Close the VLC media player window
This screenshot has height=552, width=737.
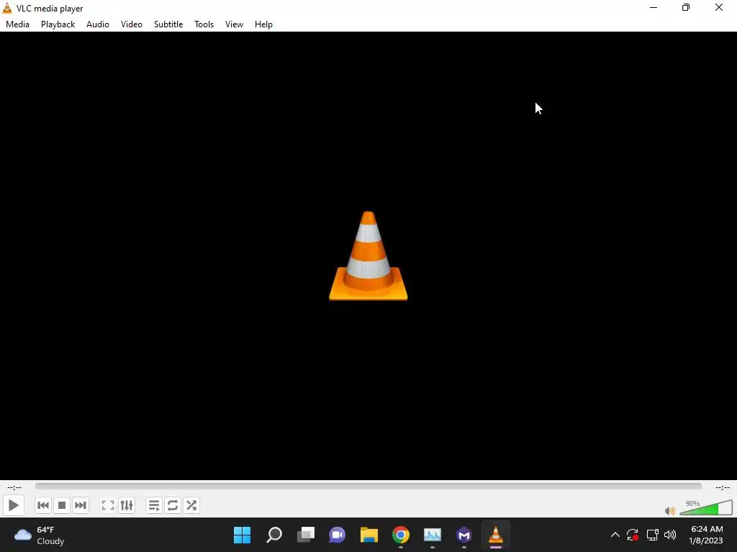click(719, 7)
